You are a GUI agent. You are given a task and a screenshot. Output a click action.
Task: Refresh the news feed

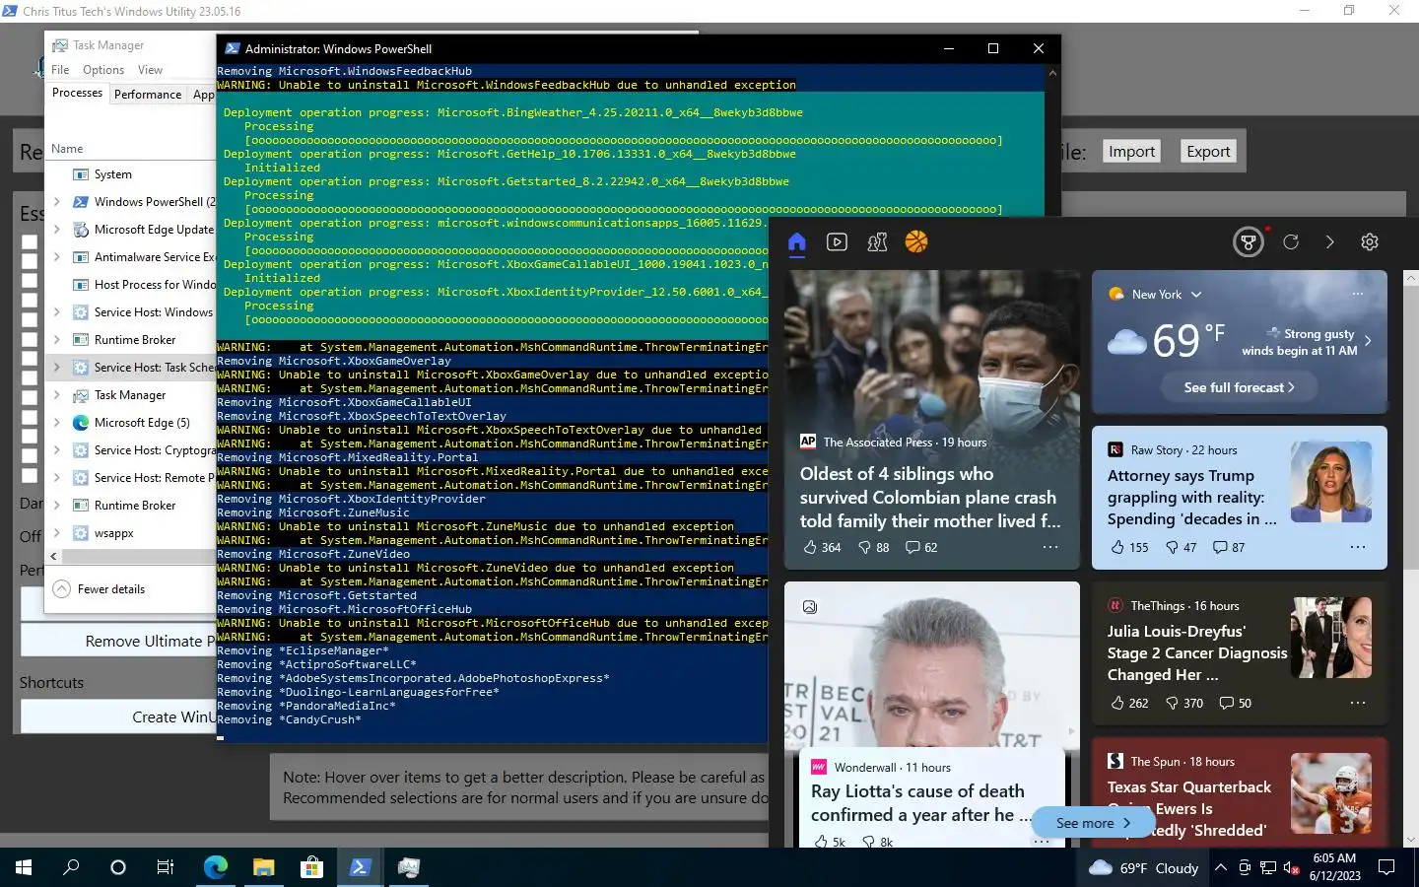[1291, 242]
